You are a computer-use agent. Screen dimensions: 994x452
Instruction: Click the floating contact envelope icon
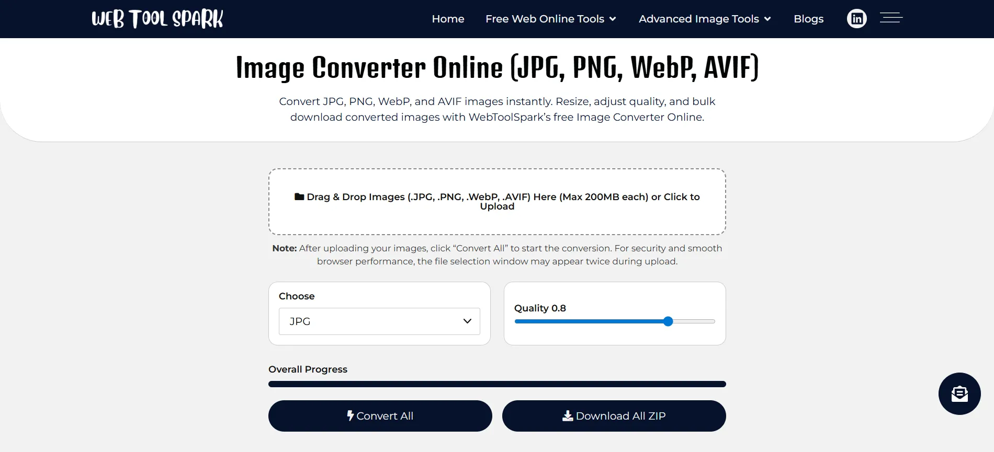(959, 393)
